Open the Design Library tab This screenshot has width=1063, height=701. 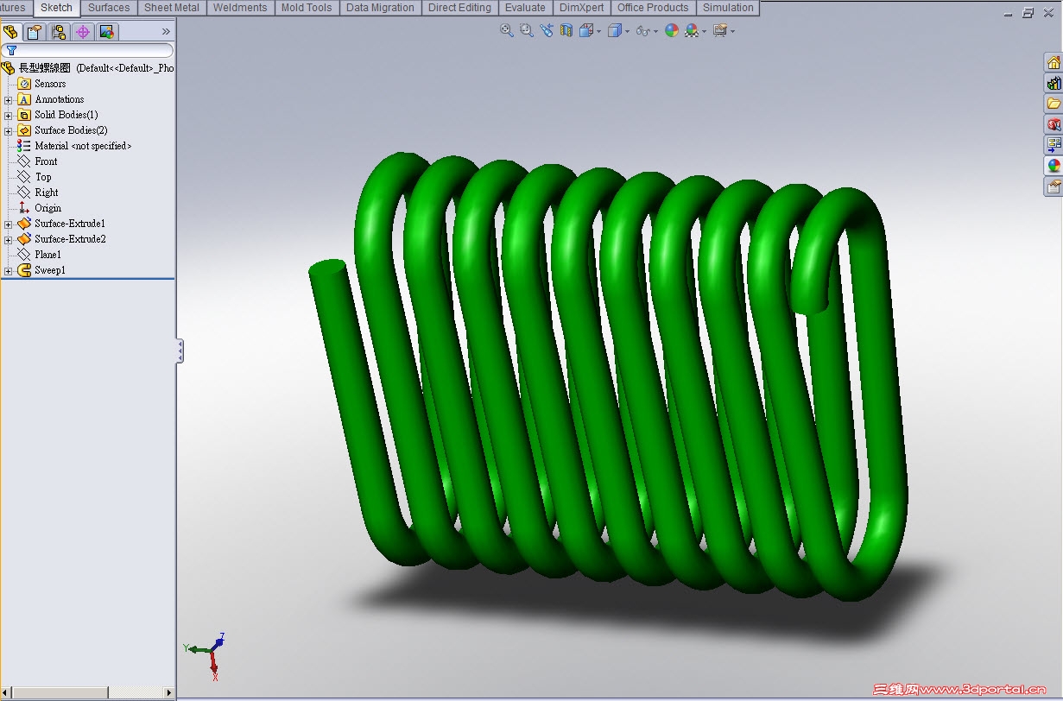[x=1054, y=83]
